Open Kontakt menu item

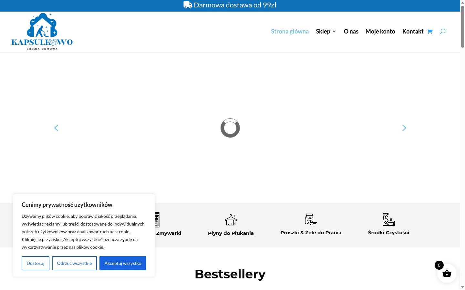(x=413, y=31)
